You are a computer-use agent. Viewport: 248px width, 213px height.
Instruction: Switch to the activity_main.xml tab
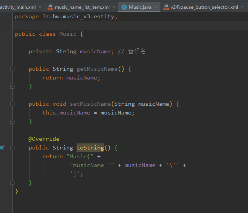point(18,7)
